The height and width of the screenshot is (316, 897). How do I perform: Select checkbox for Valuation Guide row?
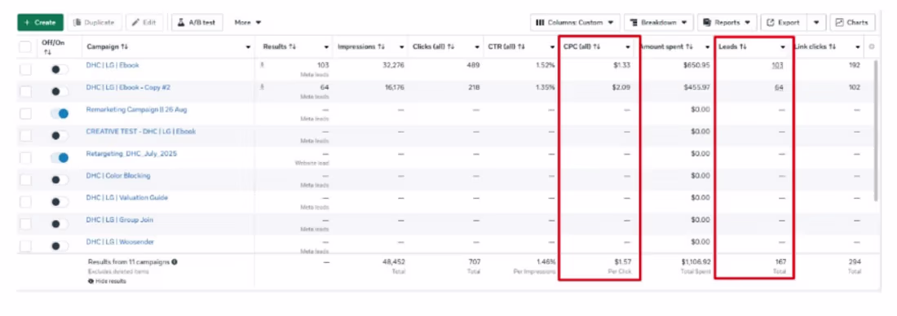coord(26,202)
